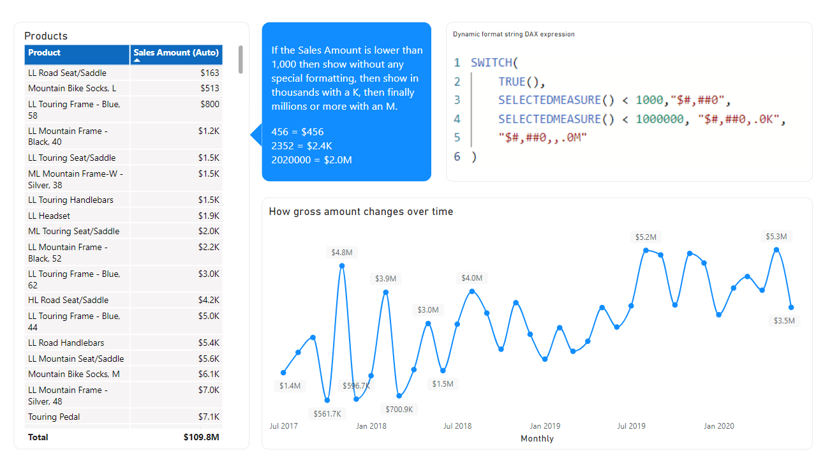Click the Sales Amount (Auto) column header
The image size is (823, 460).
click(176, 53)
